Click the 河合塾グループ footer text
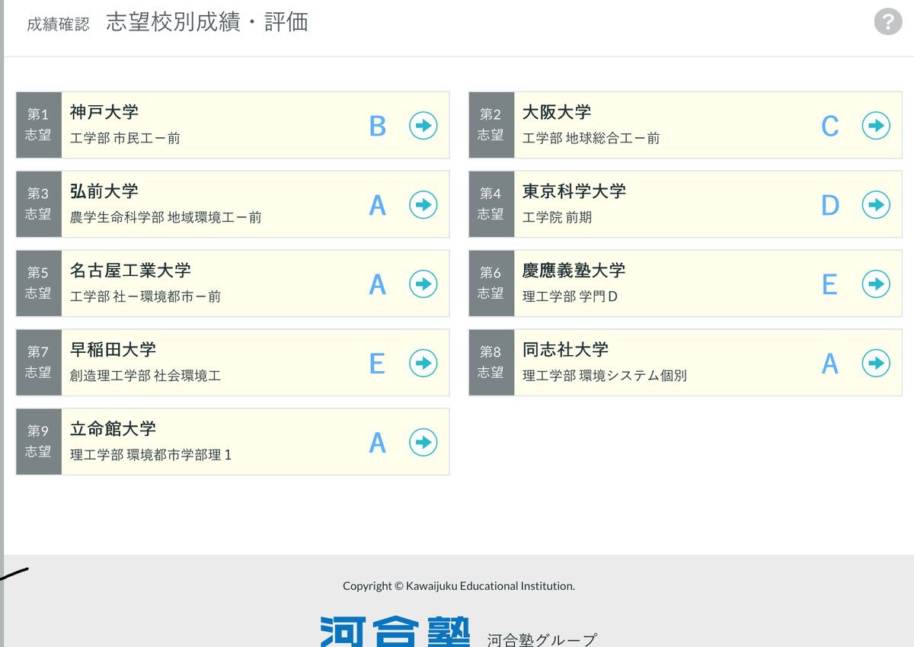The width and height of the screenshot is (914, 647). point(542,639)
